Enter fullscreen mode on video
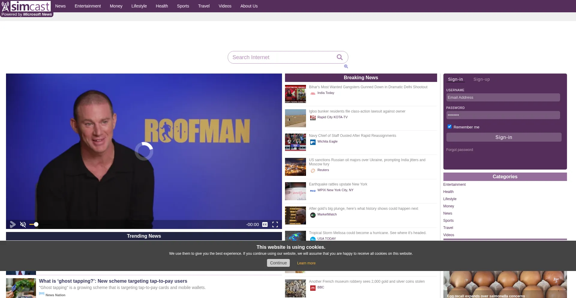This screenshot has height=298, width=576. point(275,224)
